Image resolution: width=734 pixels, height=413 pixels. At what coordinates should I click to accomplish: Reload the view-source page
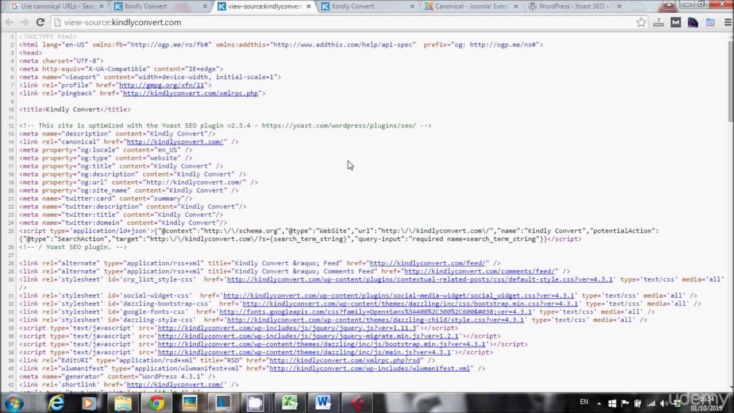40,22
